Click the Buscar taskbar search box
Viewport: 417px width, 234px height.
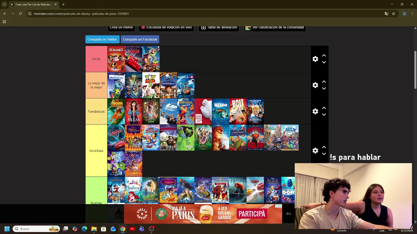point(36,229)
